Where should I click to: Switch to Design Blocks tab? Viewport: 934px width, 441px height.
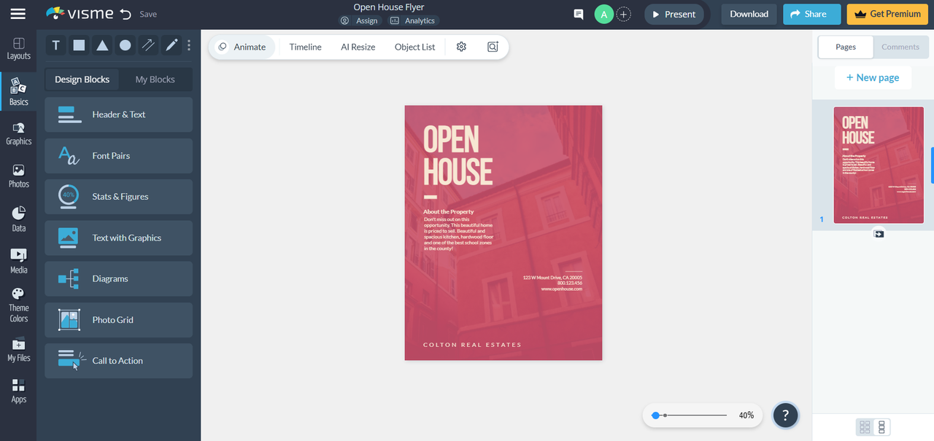click(82, 79)
